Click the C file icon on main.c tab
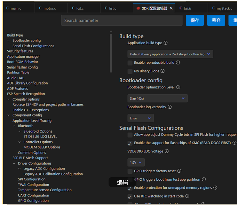The width and height of the screenshot is (237, 211). [8, 8]
